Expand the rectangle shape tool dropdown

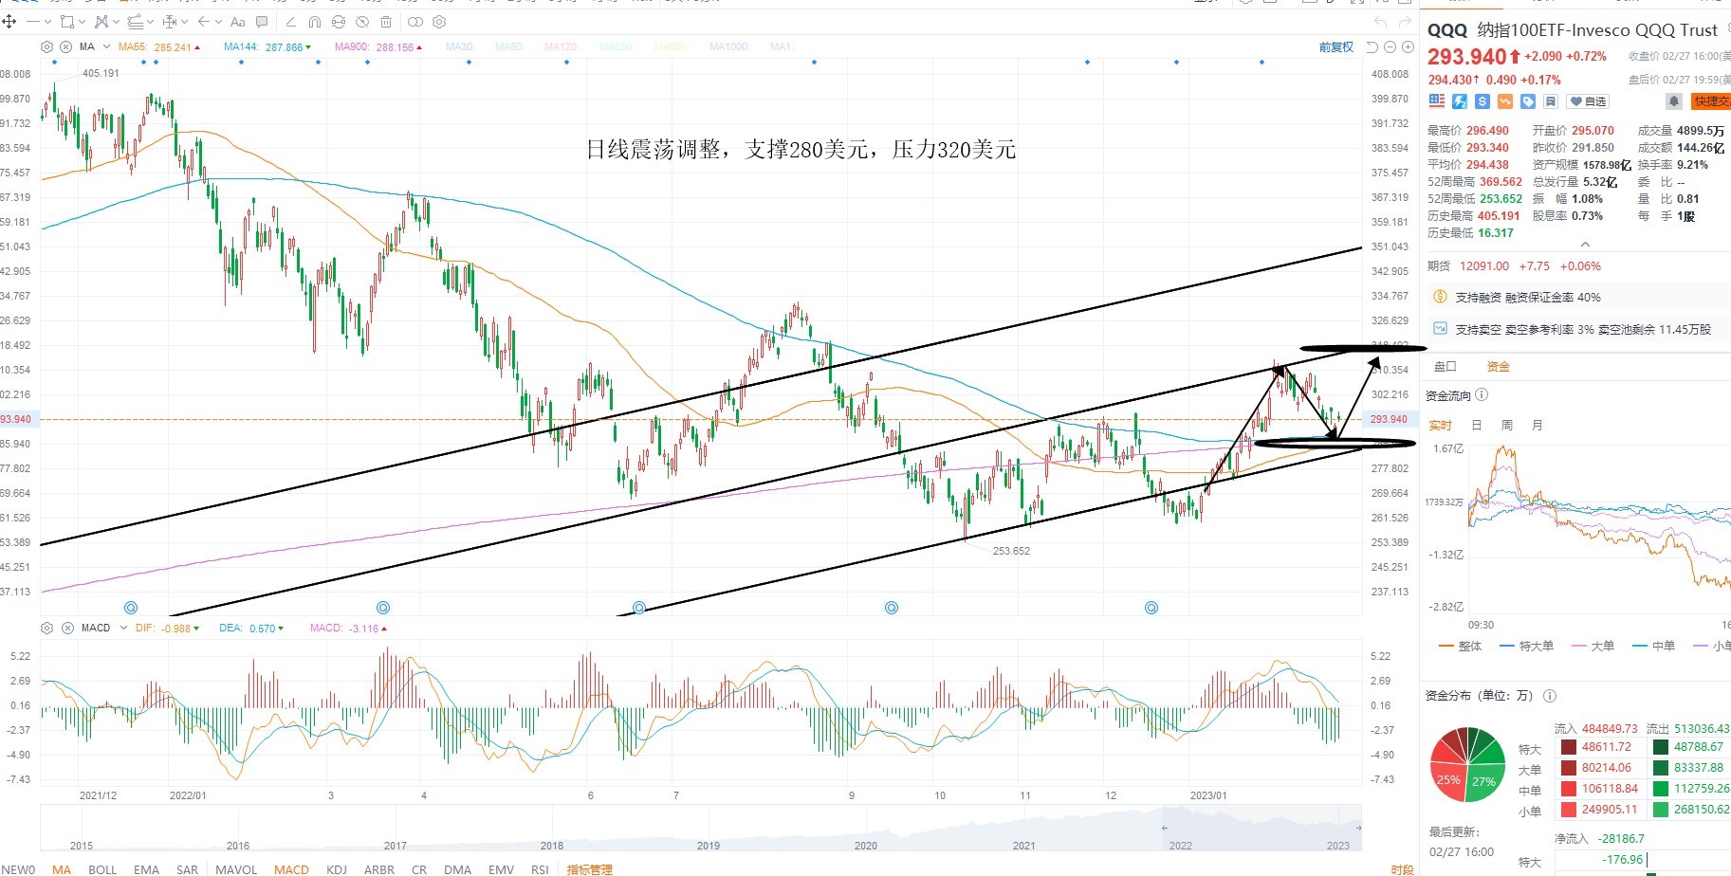(82, 21)
